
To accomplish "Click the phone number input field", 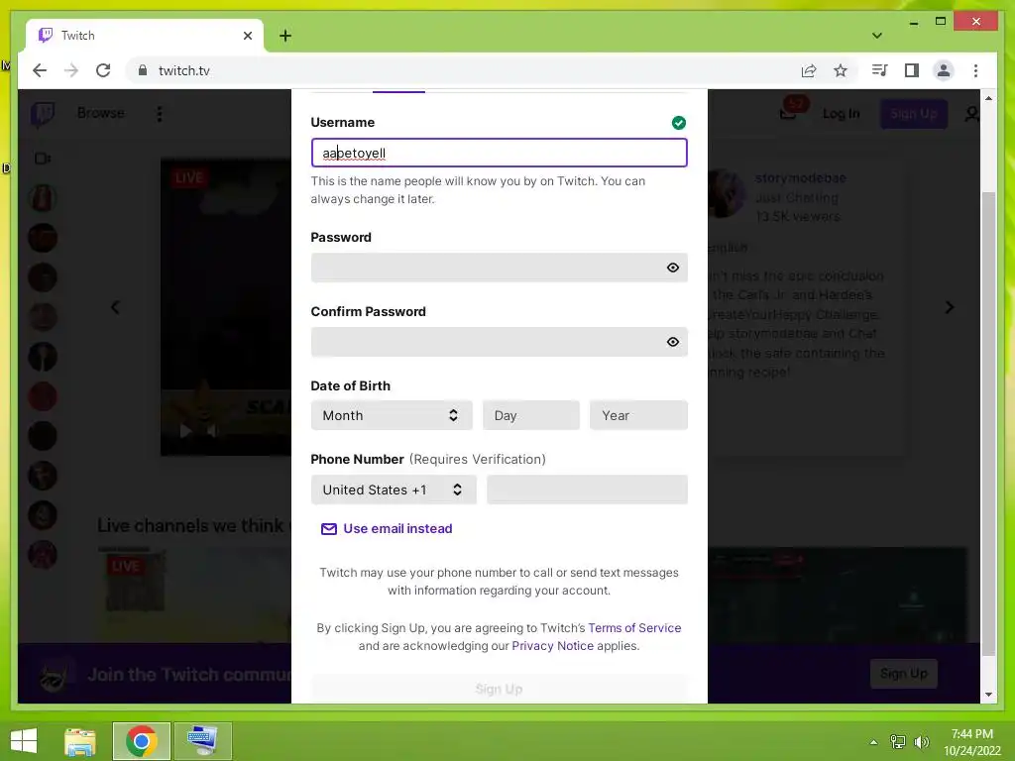I will click(x=587, y=489).
